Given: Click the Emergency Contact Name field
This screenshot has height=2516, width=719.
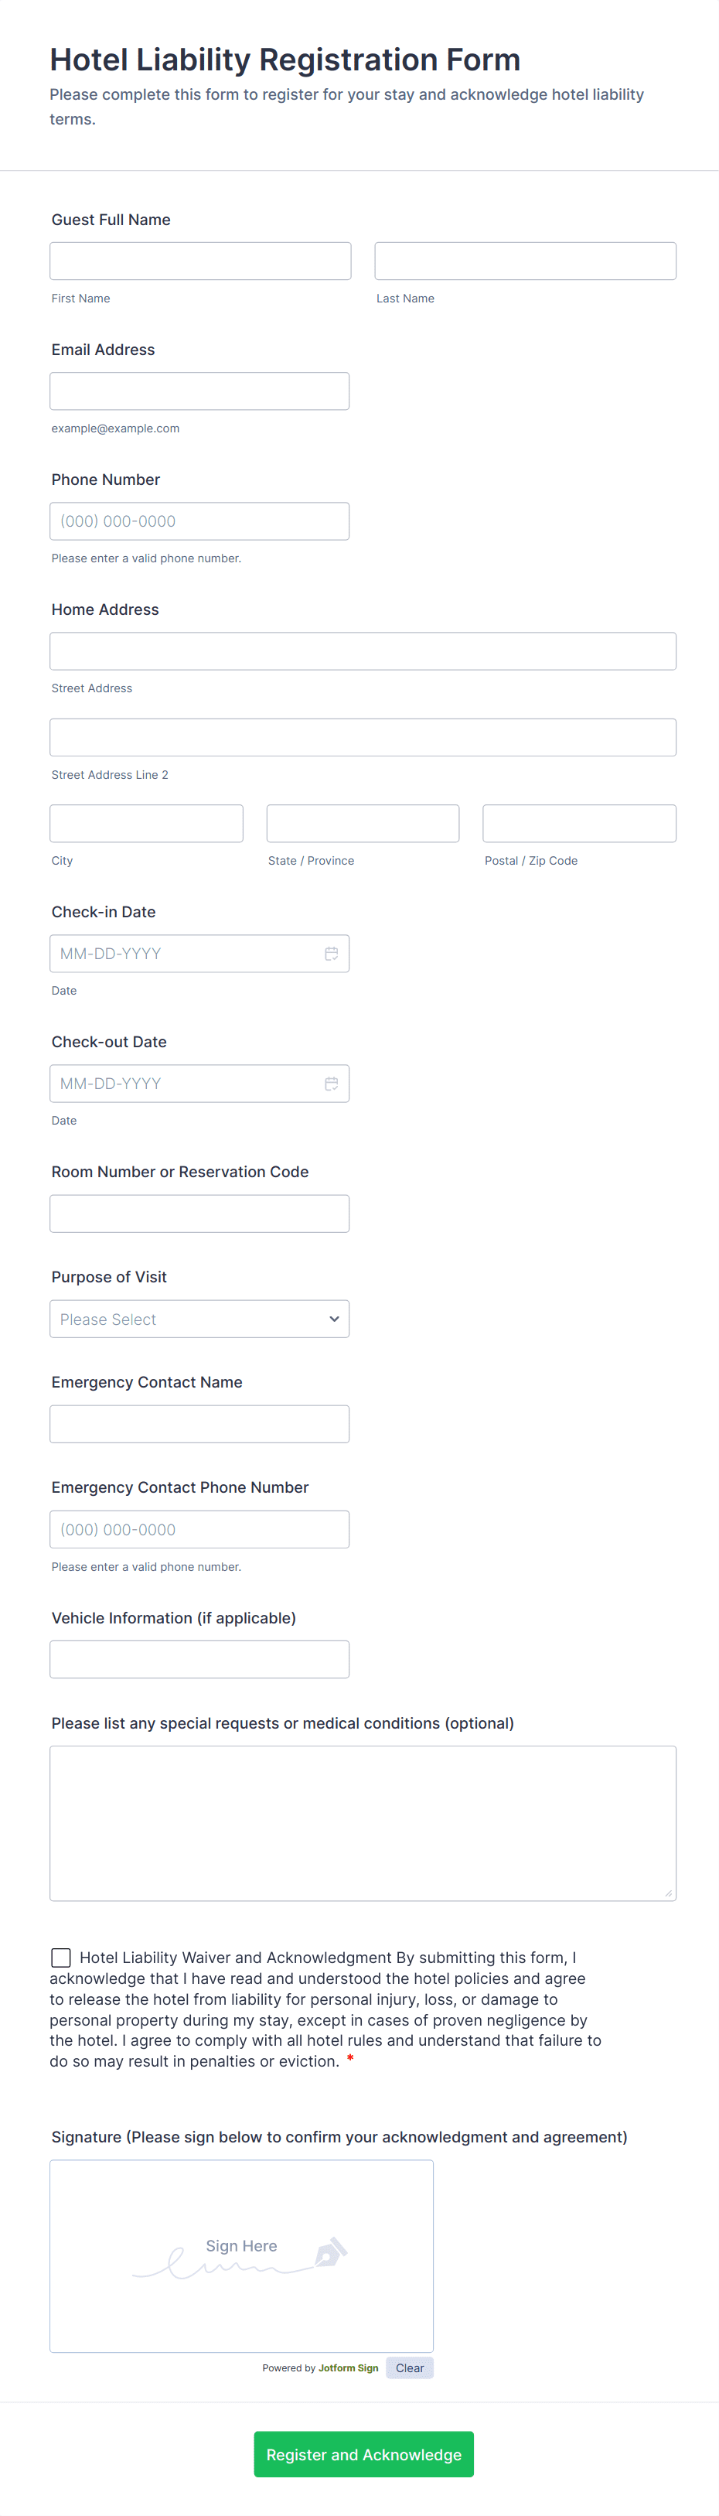Looking at the screenshot, I should (199, 1424).
